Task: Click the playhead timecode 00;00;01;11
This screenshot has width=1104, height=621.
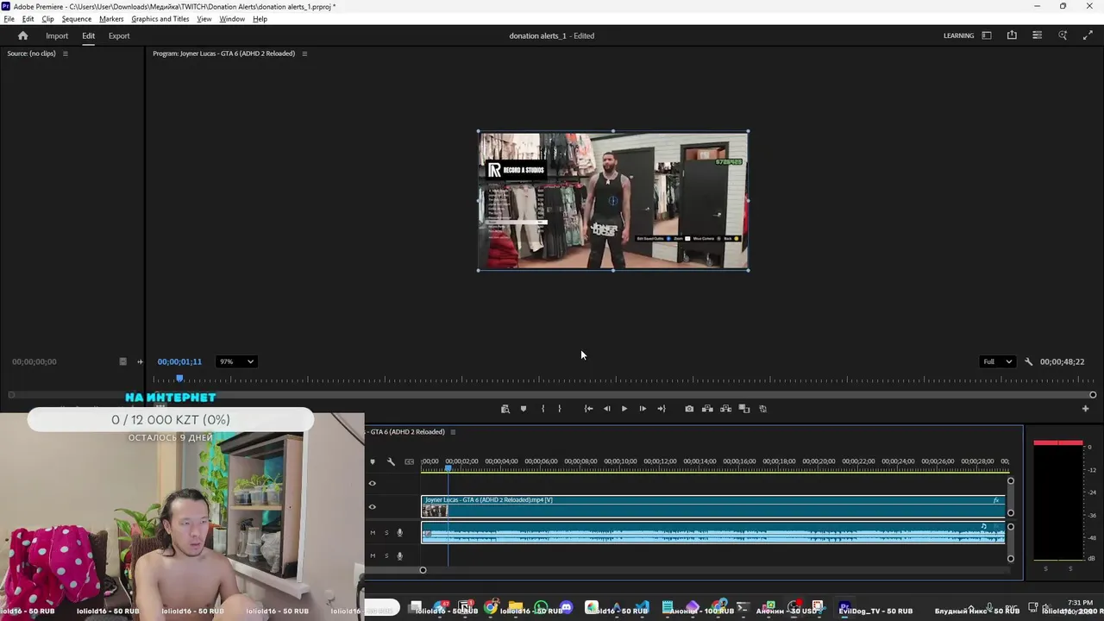Action: coord(179,361)
